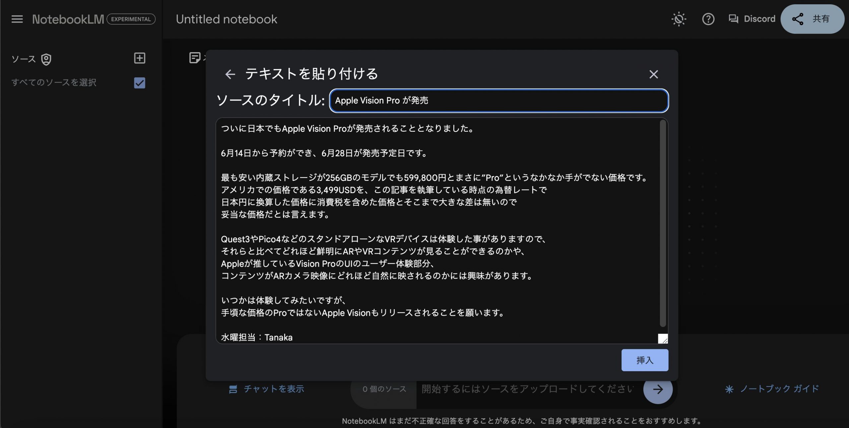Open the Discord link
The image size is (849, 428).
752,19
